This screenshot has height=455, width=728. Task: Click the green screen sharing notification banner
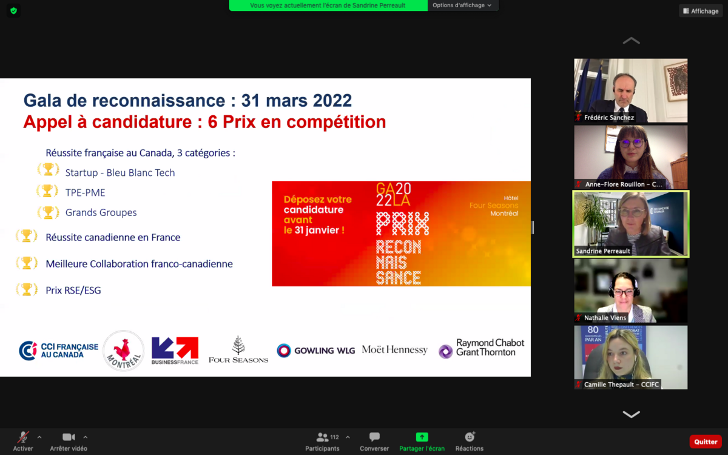pos(328,5)
